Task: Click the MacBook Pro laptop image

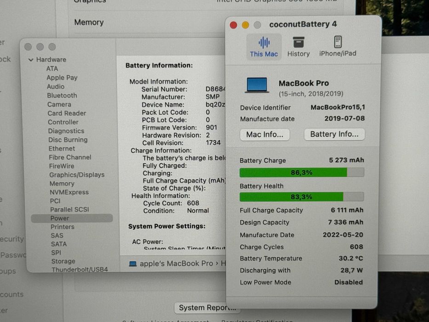Action: point(257,85)
